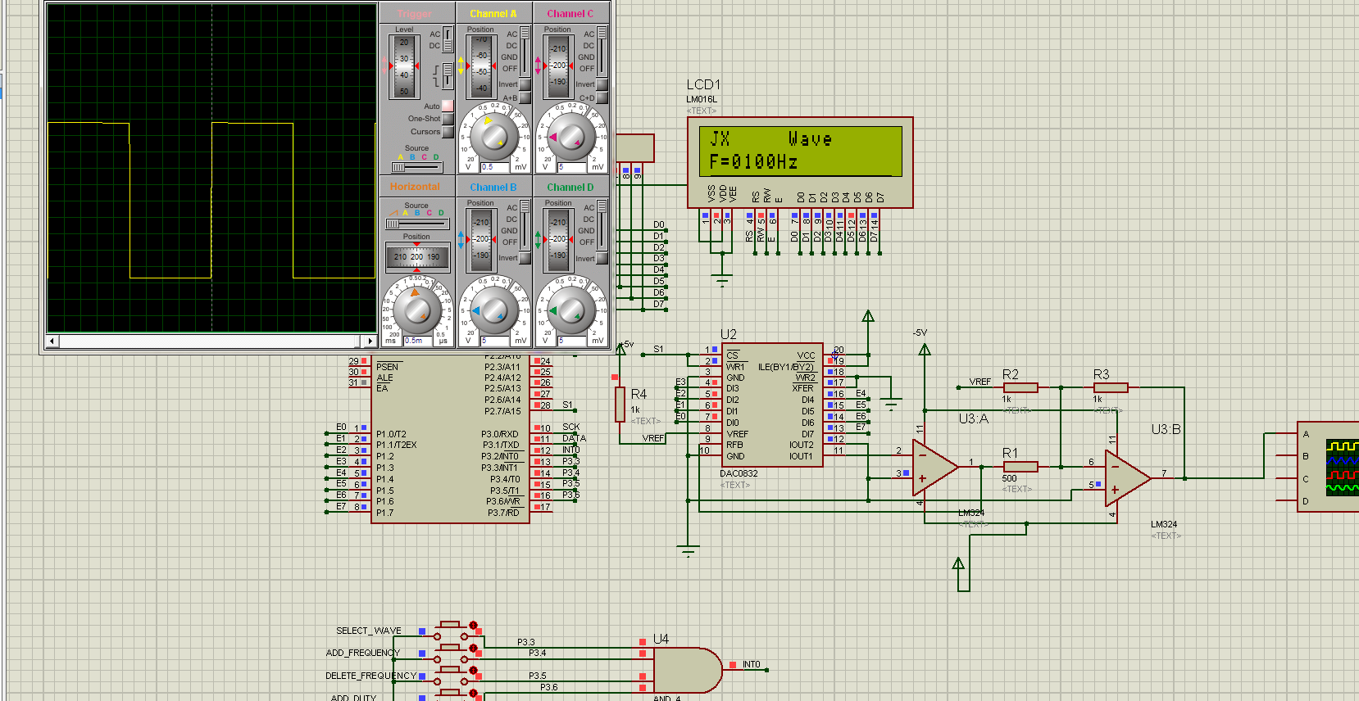Toggle the trigger Auto button
1359x701 pixels.
[x=448, y=106]
